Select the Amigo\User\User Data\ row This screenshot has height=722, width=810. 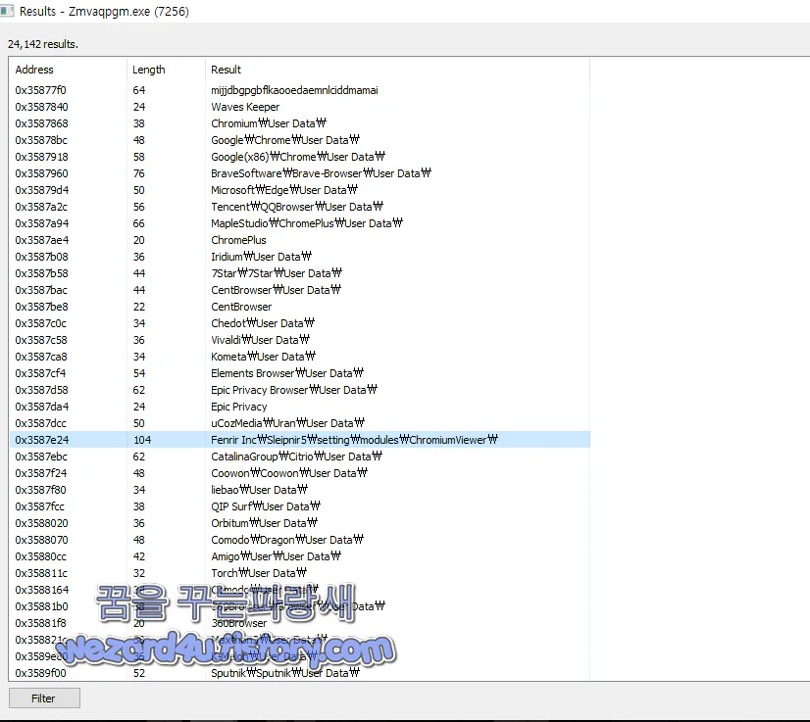point(300,556)
